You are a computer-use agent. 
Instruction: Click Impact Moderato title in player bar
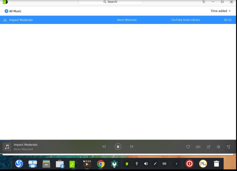[x=26, y=145]
